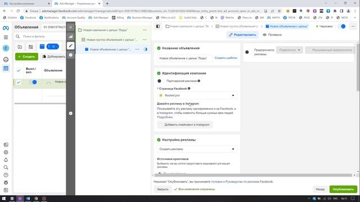The width and height of the screenshot is (360, 202).
Task: Click Добавить плейсмент в Instagram button
Action: [x=185, y=125]
